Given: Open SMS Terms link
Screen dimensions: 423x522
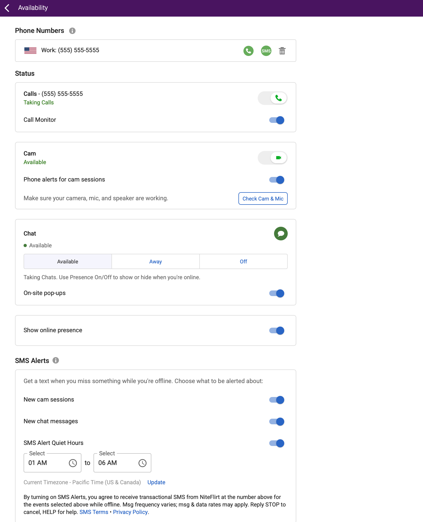Looking at the screenshot, I should tap(94, 512).
